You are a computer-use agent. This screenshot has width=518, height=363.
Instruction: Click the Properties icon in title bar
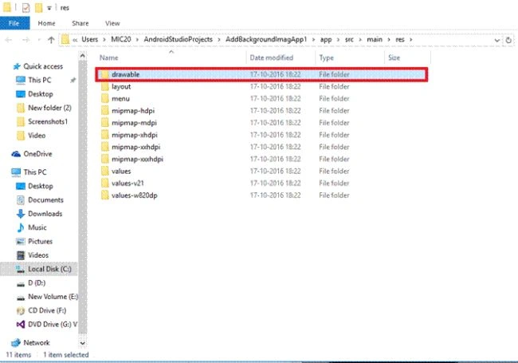click(26, 8)
